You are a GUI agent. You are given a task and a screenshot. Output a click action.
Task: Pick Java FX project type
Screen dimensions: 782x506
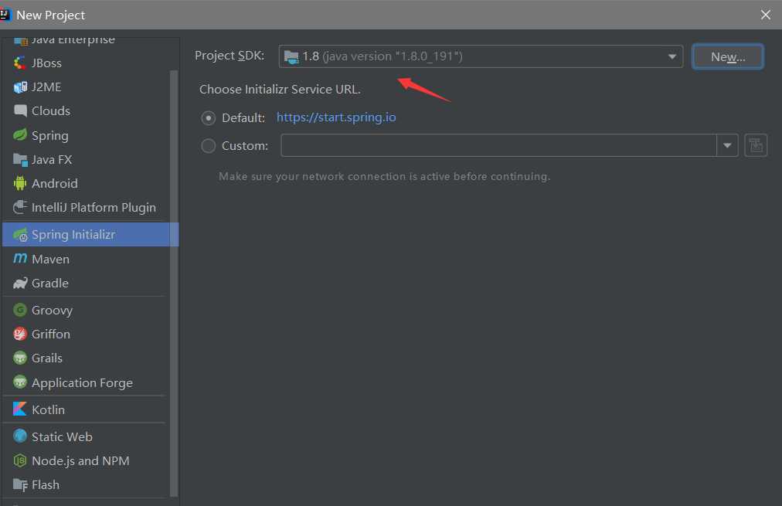(87, 160)
